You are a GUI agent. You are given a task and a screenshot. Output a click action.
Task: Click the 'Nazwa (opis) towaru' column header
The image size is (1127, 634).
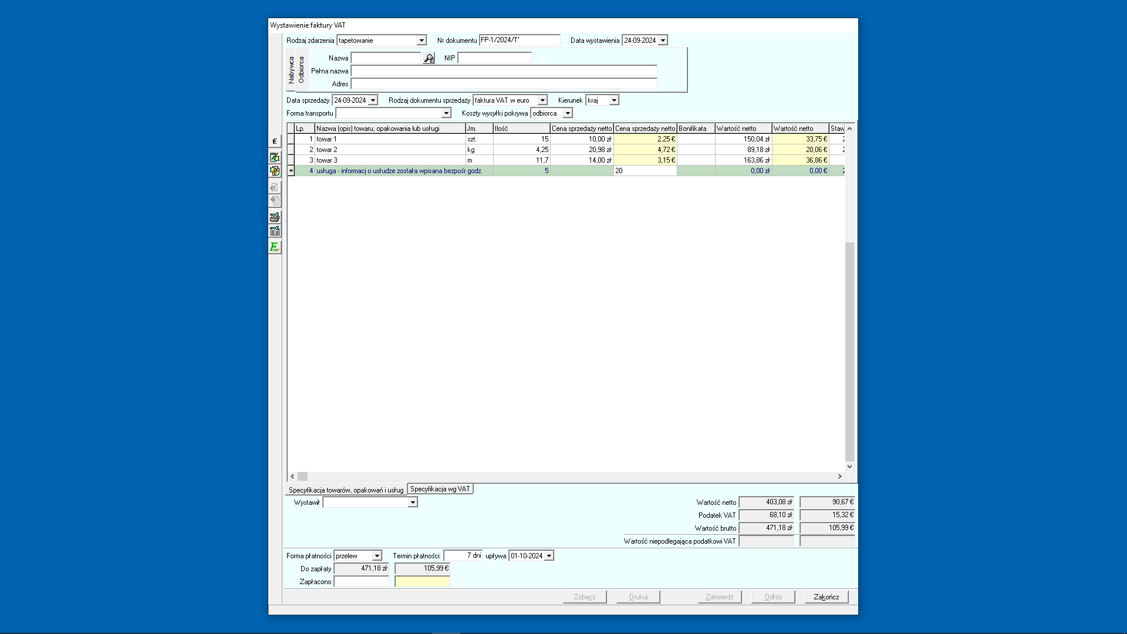point(390,129)
